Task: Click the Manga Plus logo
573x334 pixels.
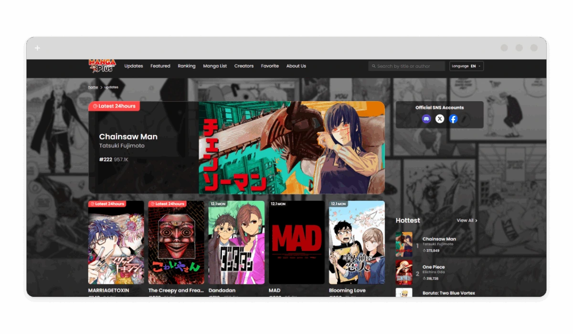Action: pos(102,66)
